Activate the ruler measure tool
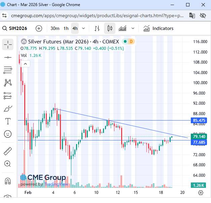The image size is (211, 203). (8, 151)
